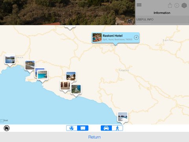The height and width of the screenshot is (142, 189).
Task: Select the Information panel title
Action: [162, 13]
